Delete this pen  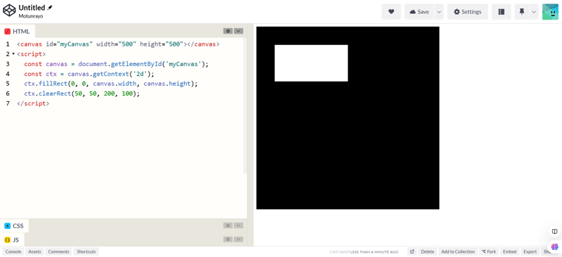click(x=428, y=251)
